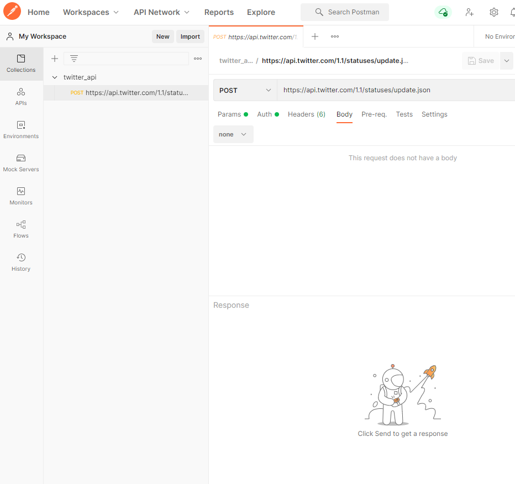Switch to the Pre-req. tab
The image size is (515, 484).
(374, 114)
